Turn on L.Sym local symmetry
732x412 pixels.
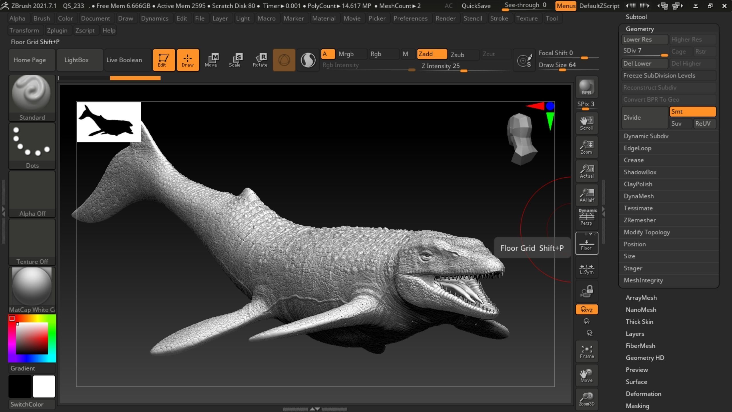pyautogui.click(x=586, y=269)
